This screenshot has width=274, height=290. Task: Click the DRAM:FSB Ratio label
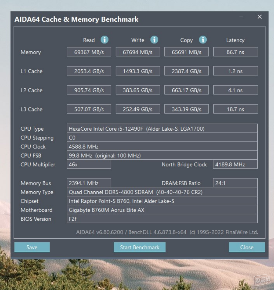pyautogui.click(x=181, y=183)
